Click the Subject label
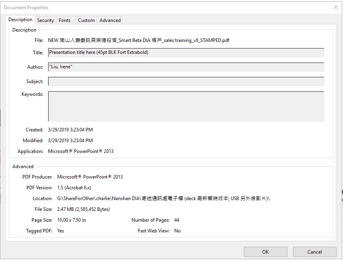 click(x=35, y=81)
